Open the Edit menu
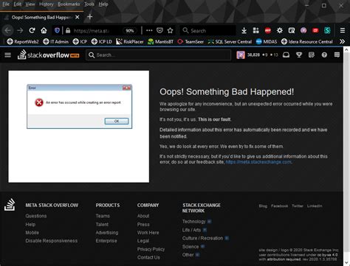Viewport: 350px width, 266px height. (x=17, y=4)
